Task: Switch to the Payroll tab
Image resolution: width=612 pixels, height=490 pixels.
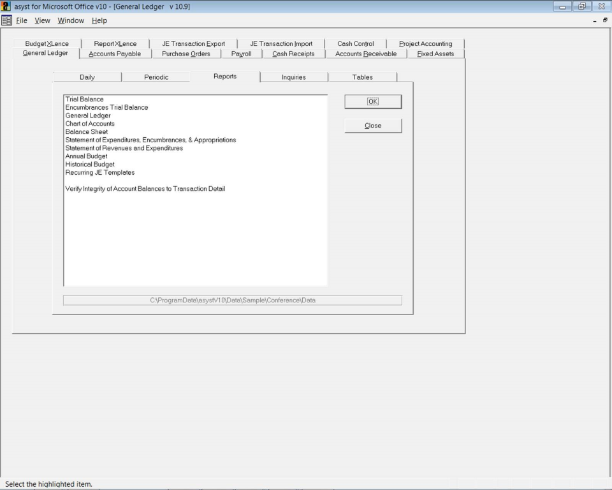Action: pyautogui.click(x=241, y=54)
